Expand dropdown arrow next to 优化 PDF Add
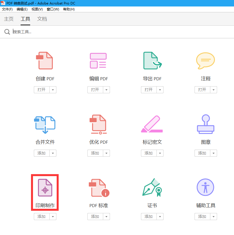 (106, 153)
